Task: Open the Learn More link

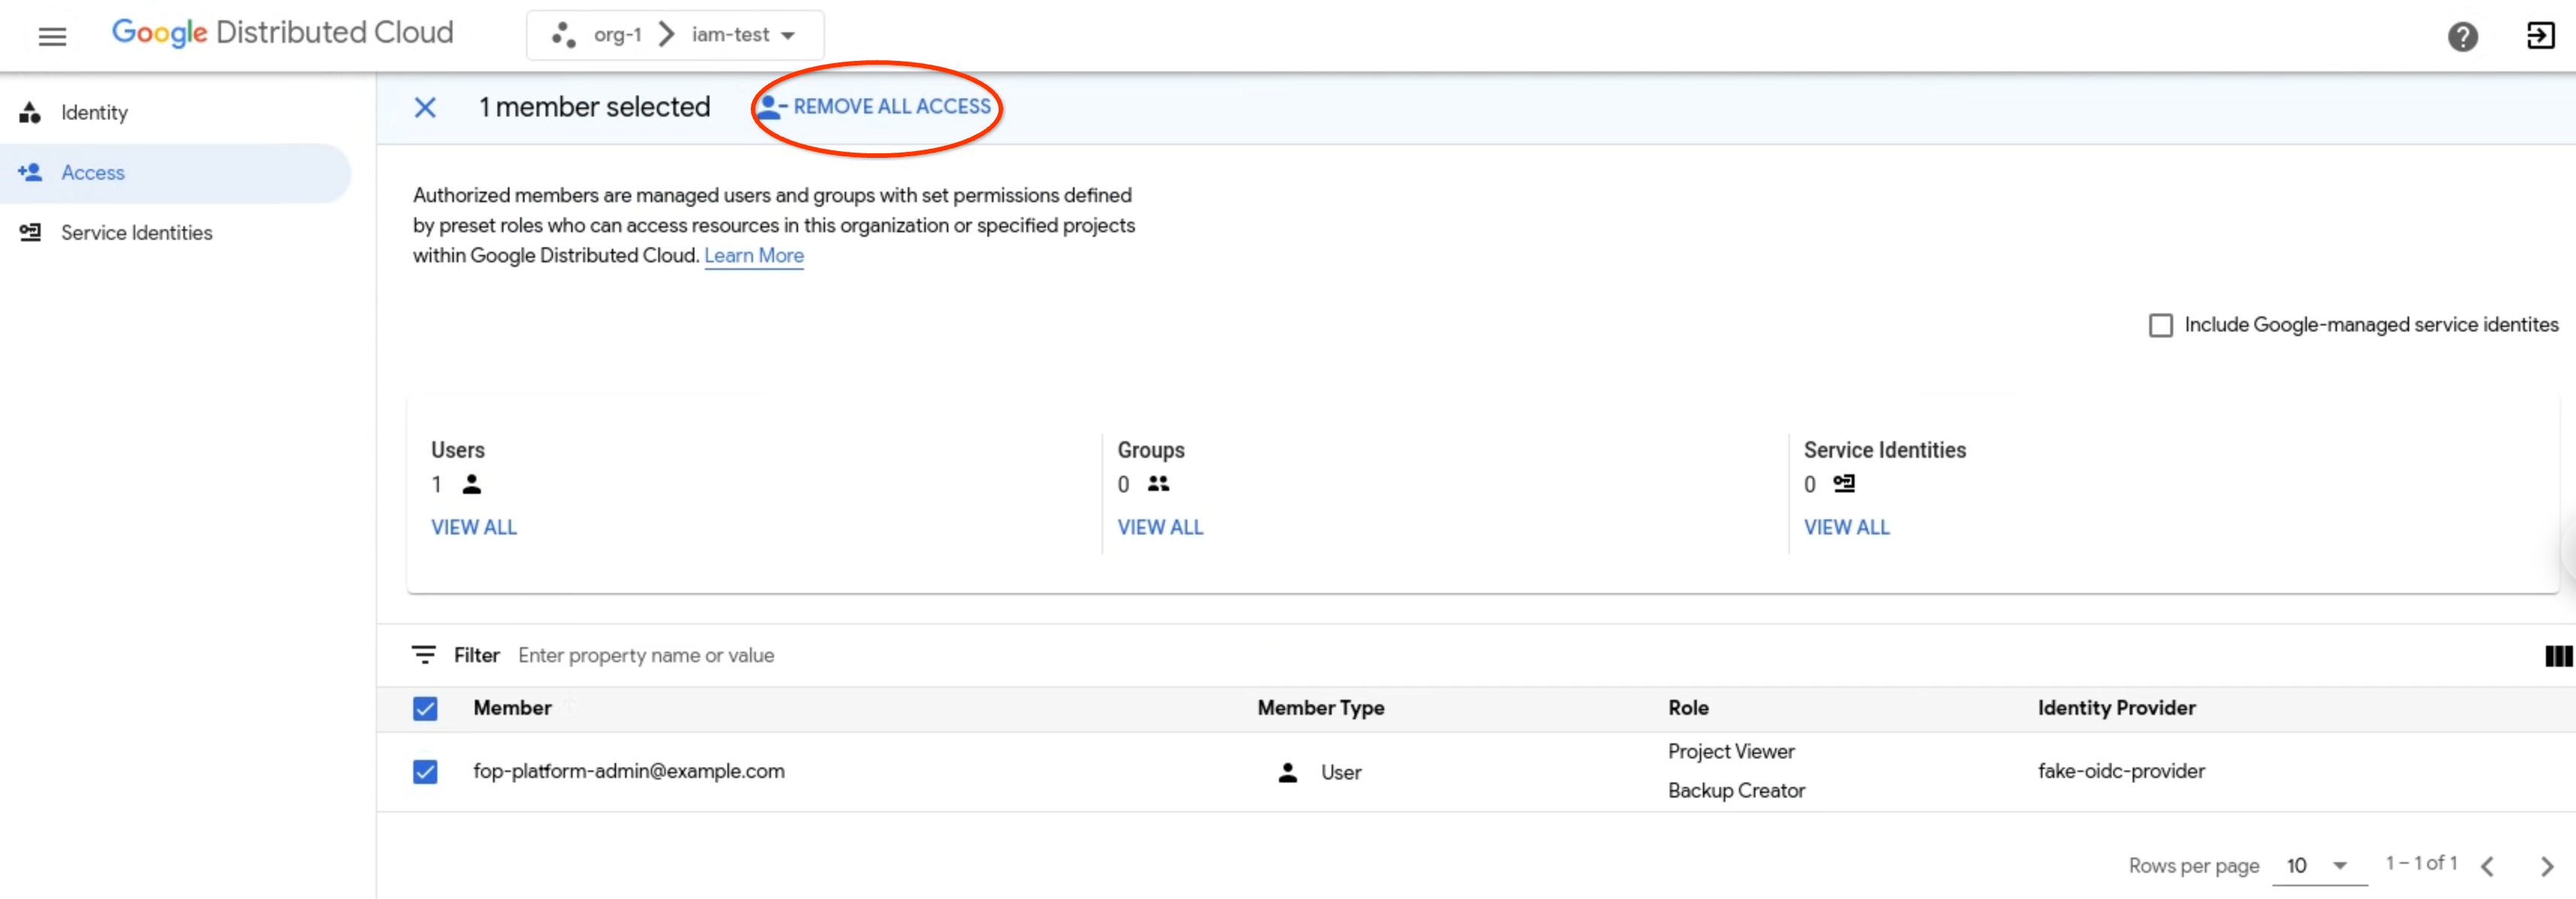Action: coord(753,256)
